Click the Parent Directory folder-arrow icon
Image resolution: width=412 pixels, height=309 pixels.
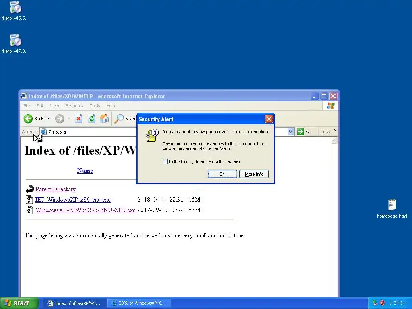pyautogui.click(x=30, y=189)
